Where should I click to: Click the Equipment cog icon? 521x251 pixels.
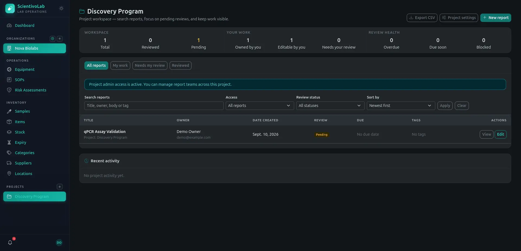tap(9, 69)
